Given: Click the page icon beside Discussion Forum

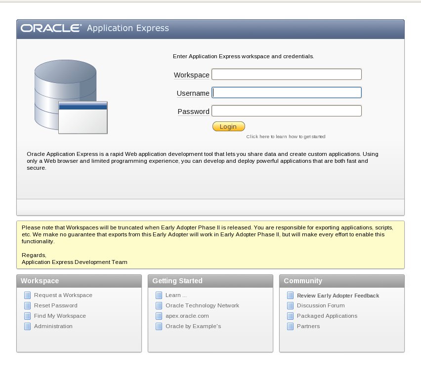Looking at the screenshot, I should (290, 305).
